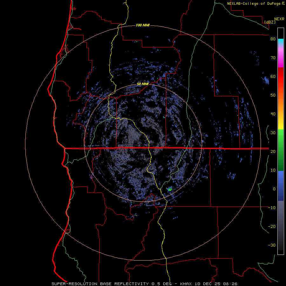Image resolution: width=286 pixels, height=286 pixels.
Task: Click the 50 NMI range ring label
Action: 143,84
